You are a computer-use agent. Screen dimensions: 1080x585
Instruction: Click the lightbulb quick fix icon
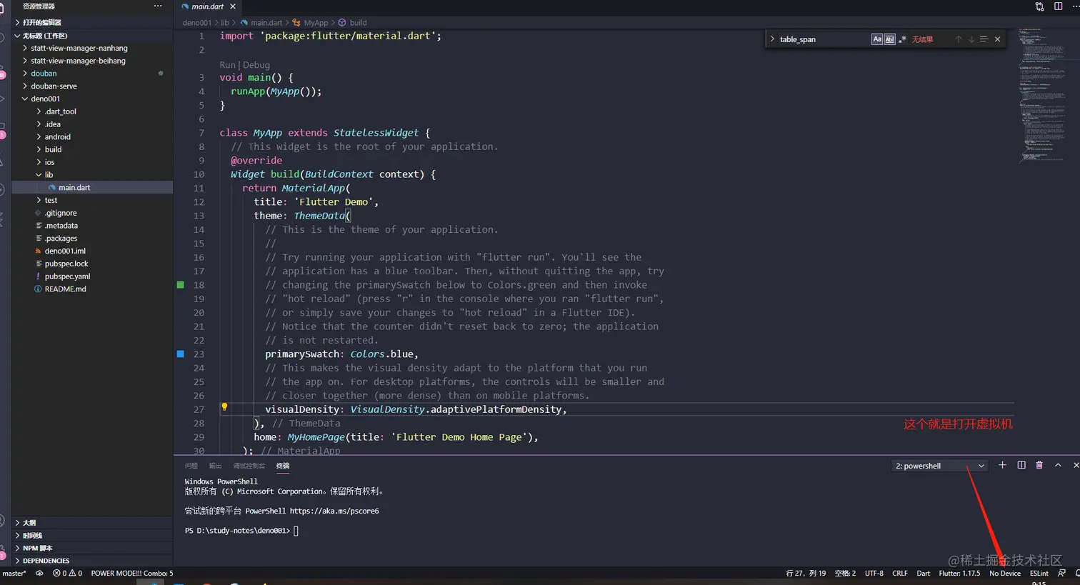pyautogui.click(x=224, y=407)
